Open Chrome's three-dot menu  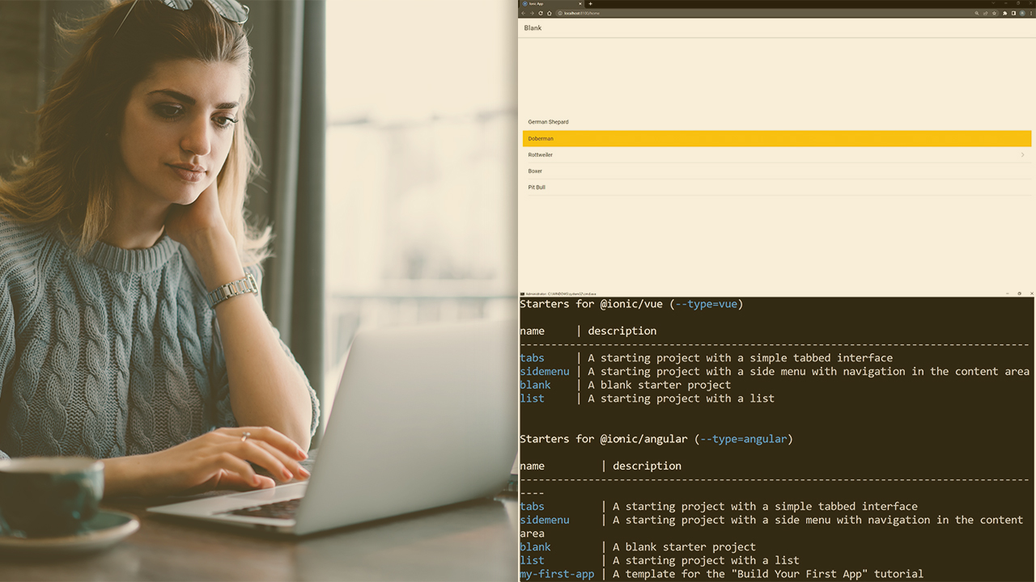(1030, 13)
